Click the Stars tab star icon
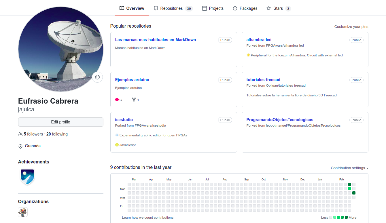 [x=268, y=8]
